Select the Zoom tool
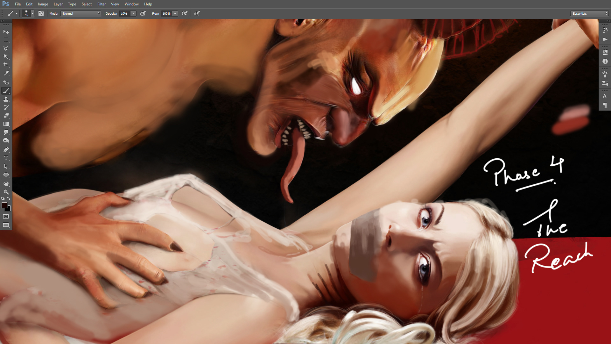 (x=6, y=192)
